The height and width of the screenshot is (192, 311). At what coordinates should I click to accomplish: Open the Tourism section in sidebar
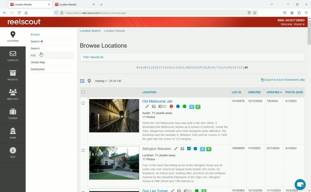click(x=13, y=114)
